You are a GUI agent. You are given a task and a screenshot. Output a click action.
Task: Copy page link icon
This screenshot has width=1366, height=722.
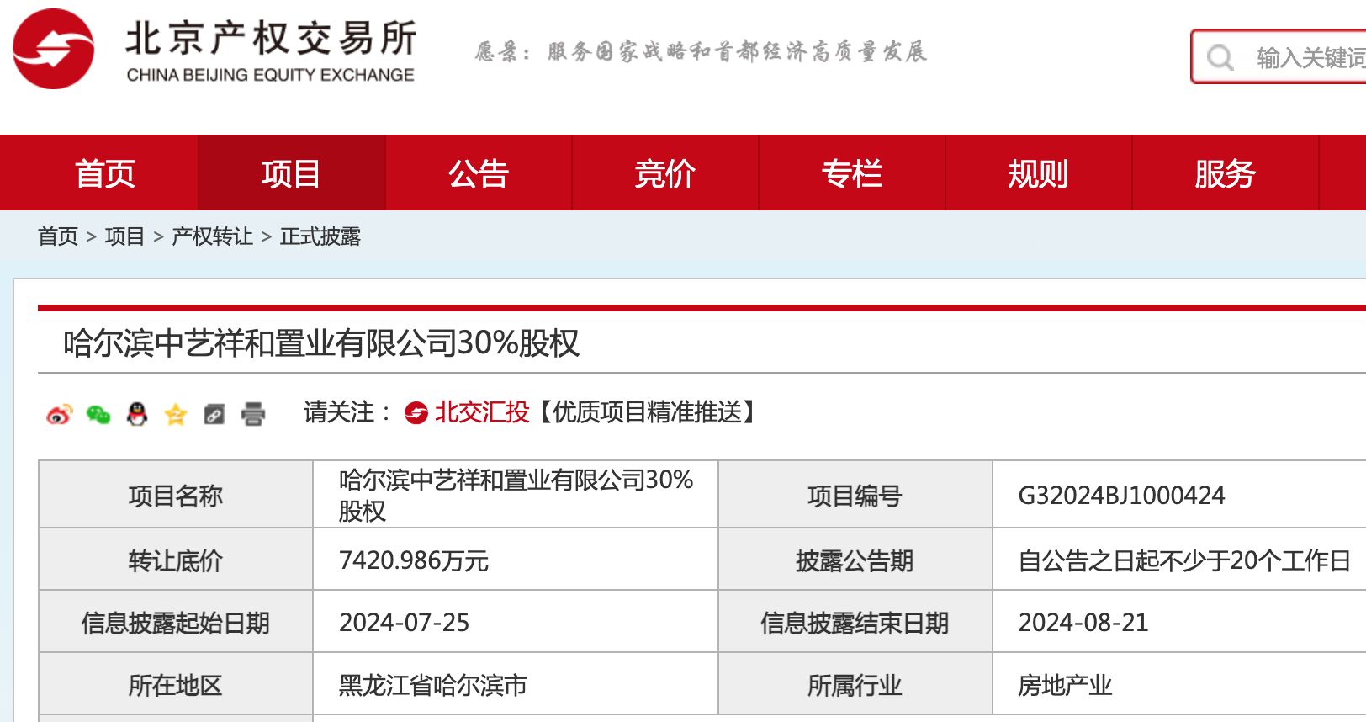click(x=214, y=414)
